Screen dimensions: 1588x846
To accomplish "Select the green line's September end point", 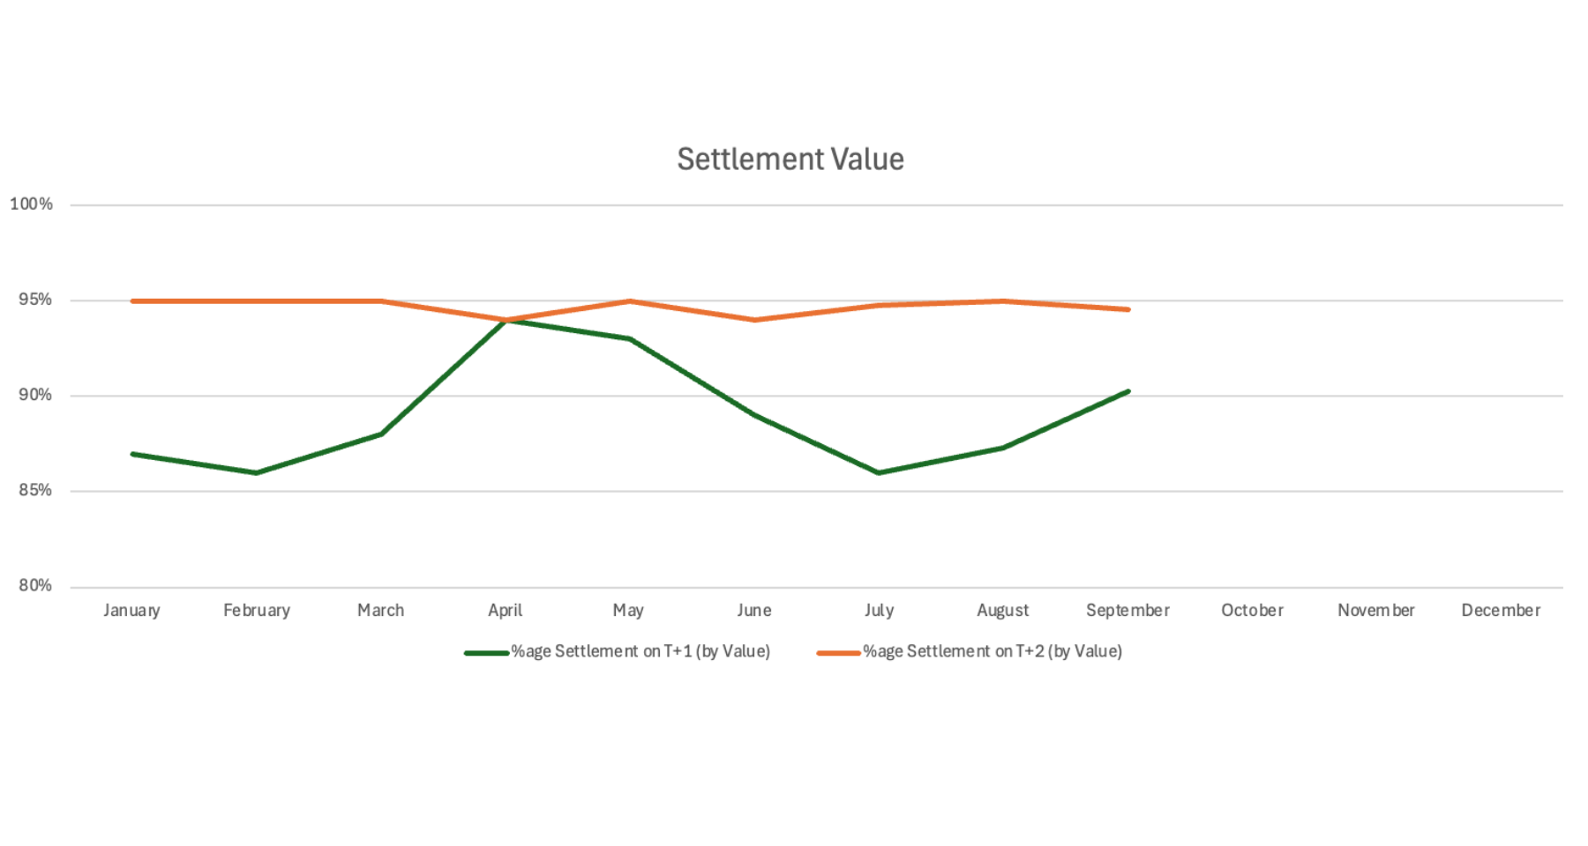I will pyautogui.click(x=1127, y=392).
